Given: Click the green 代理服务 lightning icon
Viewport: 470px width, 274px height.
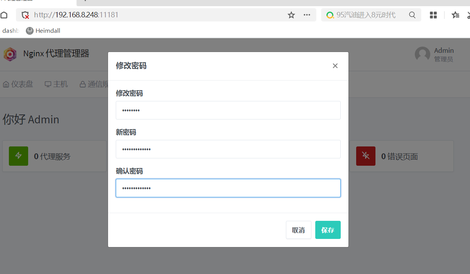Looking at the screenshot, I should coord(19,156).
